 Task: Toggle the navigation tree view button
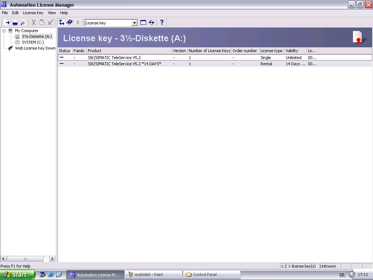pos(62,23)
